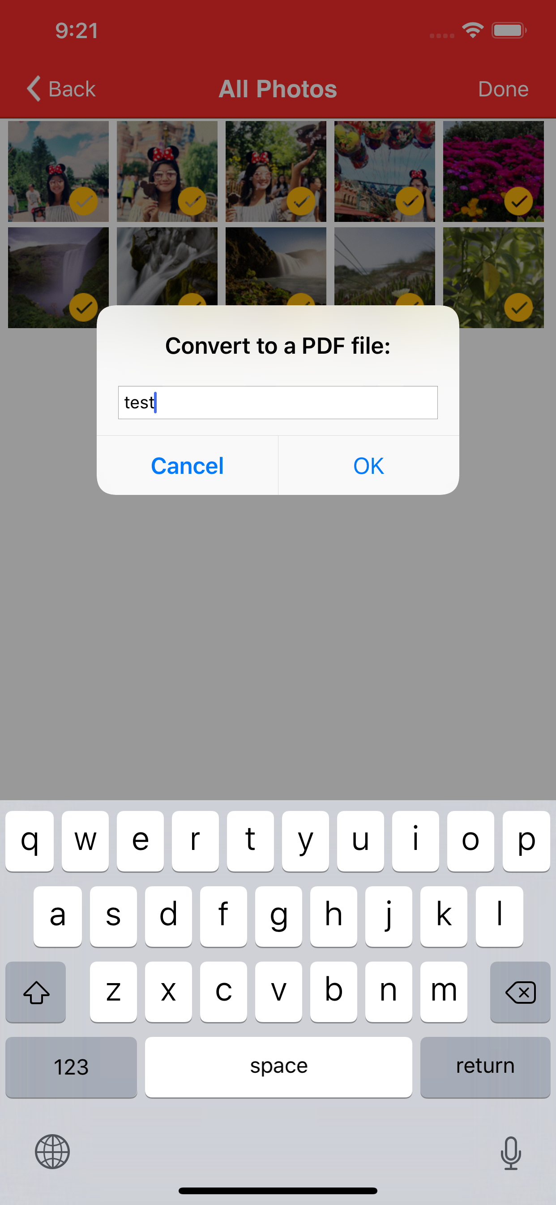Switch keyboard to 123 numbers layout

71,1067
